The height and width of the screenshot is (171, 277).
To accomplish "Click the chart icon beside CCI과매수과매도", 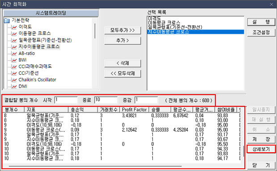I will (14, 67).
